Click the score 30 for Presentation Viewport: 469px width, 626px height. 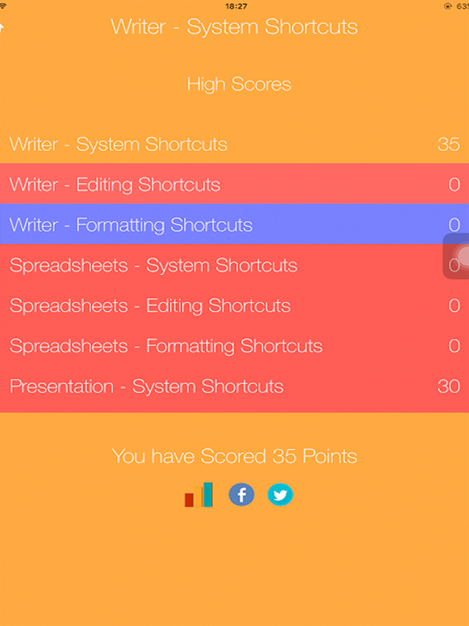tap(448, 386)
